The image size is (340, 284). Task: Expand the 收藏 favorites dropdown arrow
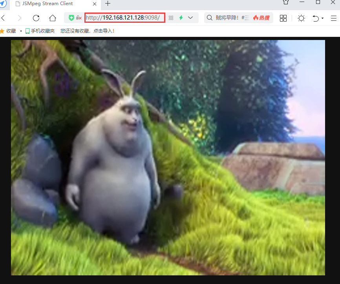tap(21, 31)
